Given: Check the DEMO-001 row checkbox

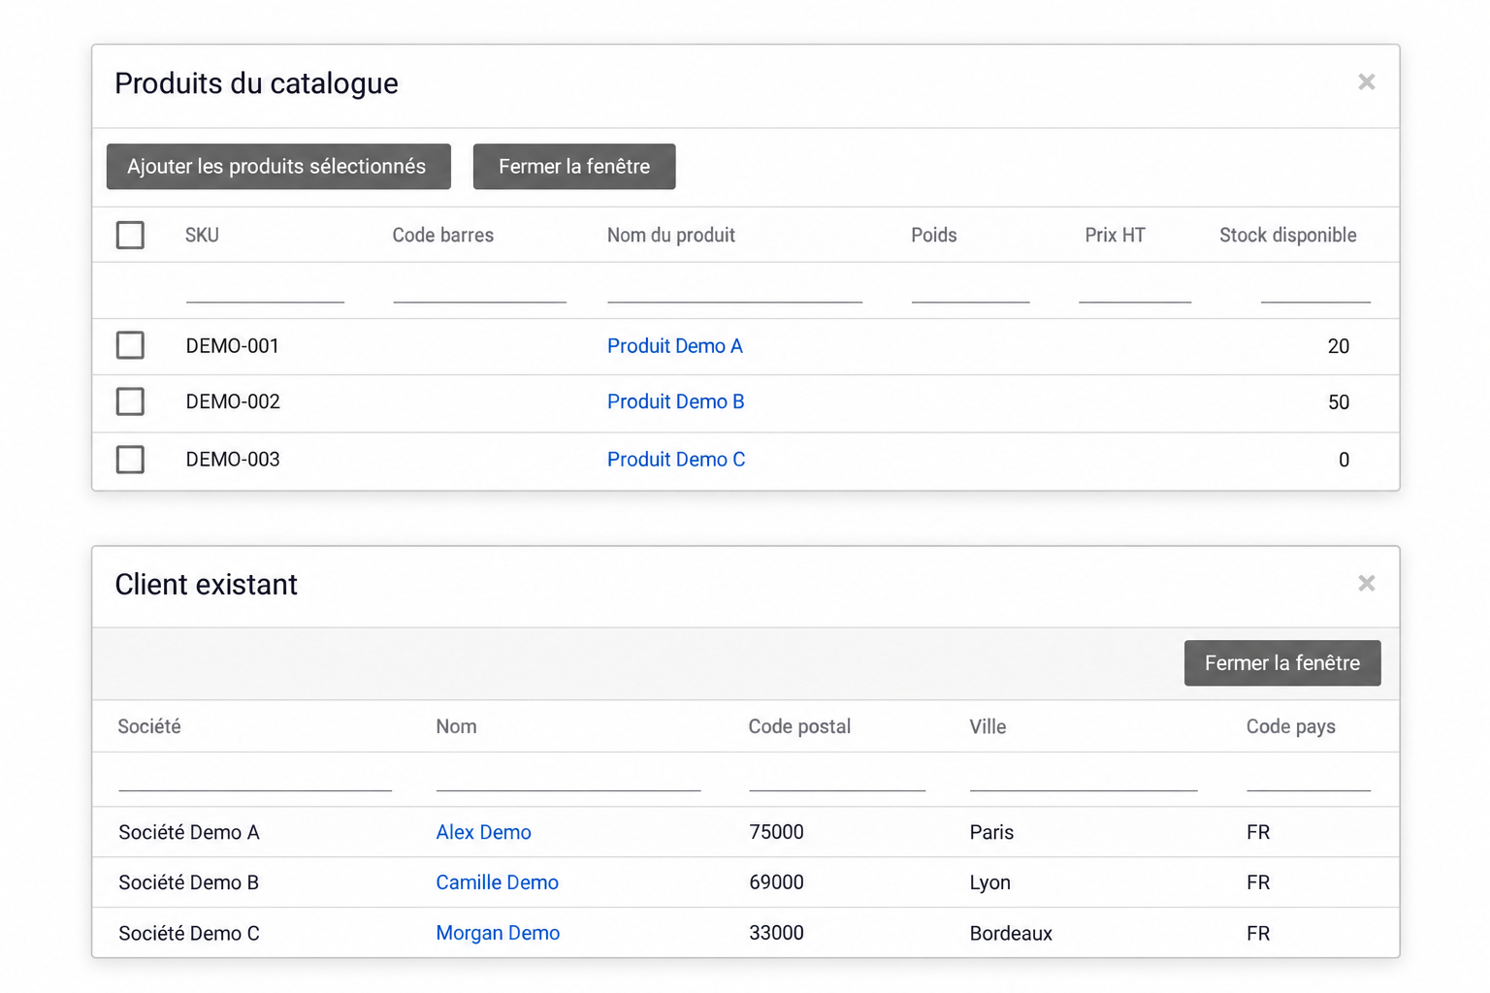Looking at the screenshot, I should [130, 345].
